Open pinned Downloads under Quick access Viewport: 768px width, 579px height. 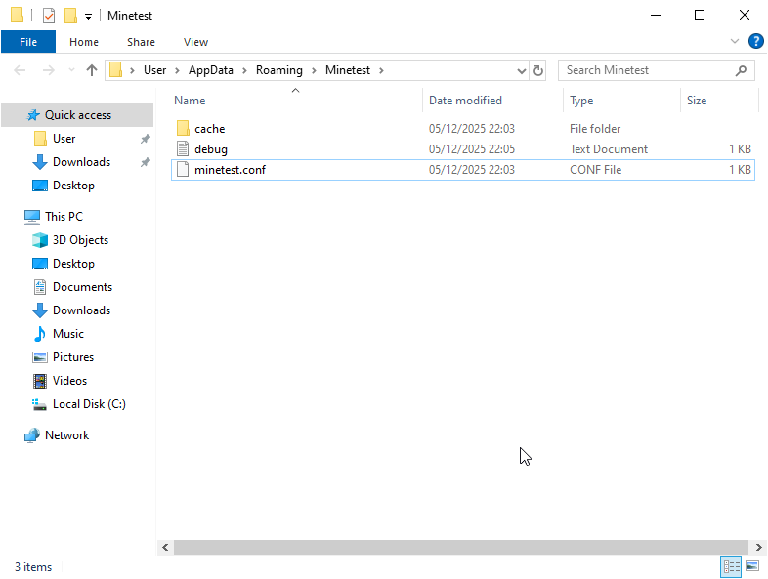pyautogui.click(x=81, y=162)
